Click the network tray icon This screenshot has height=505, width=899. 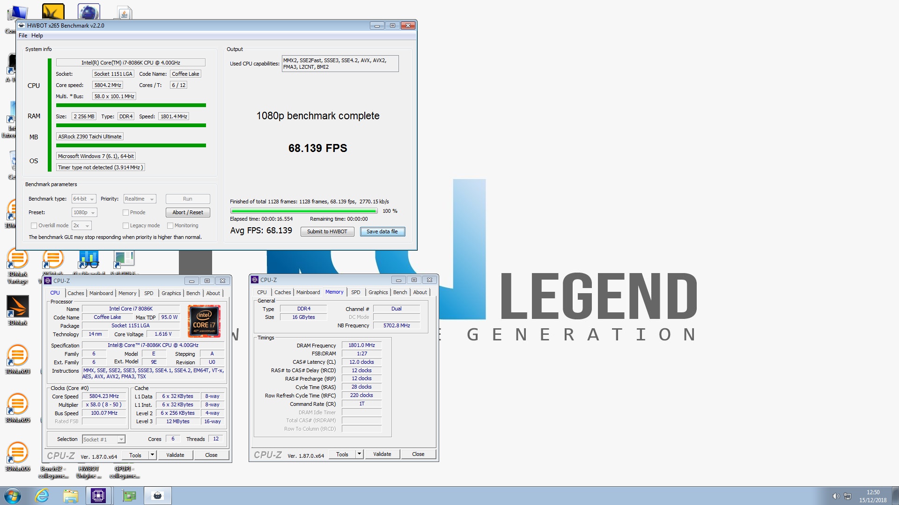pyautogui.click(x=847, y=496)
